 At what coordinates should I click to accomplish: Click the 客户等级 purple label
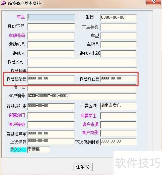click(x=17, y=124)
